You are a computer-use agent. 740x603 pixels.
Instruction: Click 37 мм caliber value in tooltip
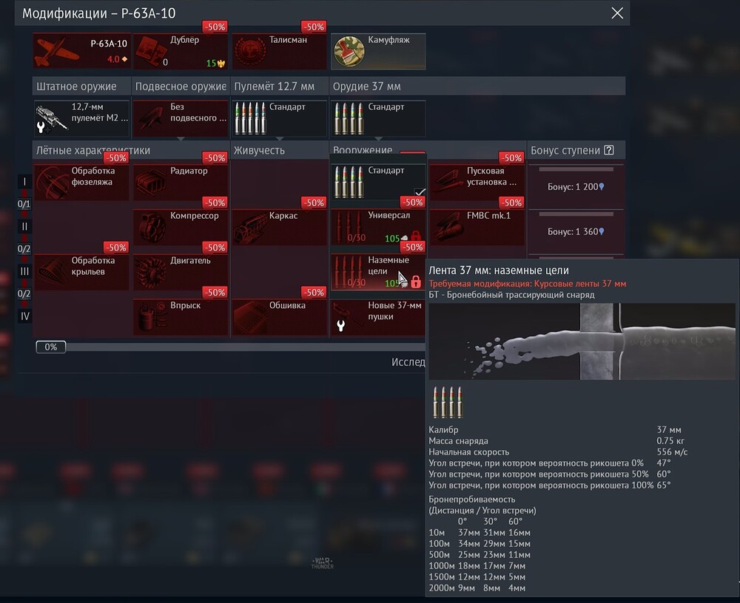[x=669, y=429]
